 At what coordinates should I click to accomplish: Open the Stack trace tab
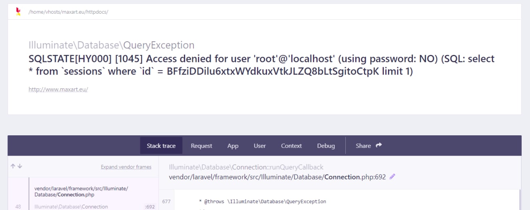pos(161,146)
